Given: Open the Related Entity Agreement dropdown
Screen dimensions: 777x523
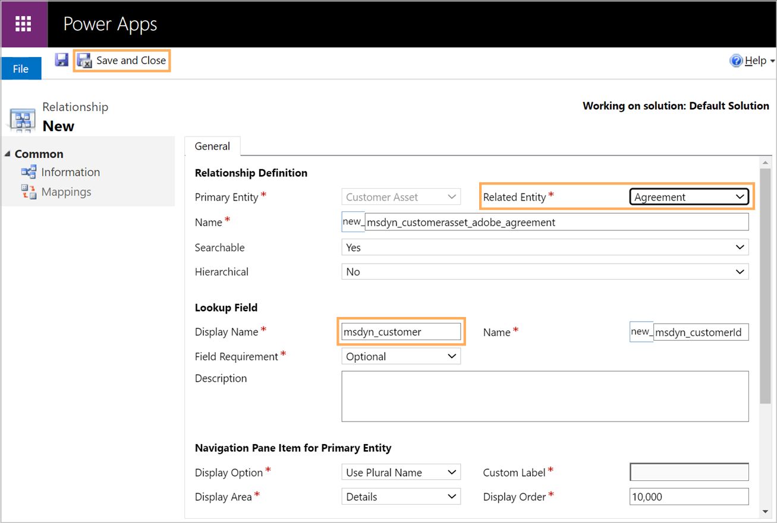Looking at the screenshot, I should pos(689,197).
